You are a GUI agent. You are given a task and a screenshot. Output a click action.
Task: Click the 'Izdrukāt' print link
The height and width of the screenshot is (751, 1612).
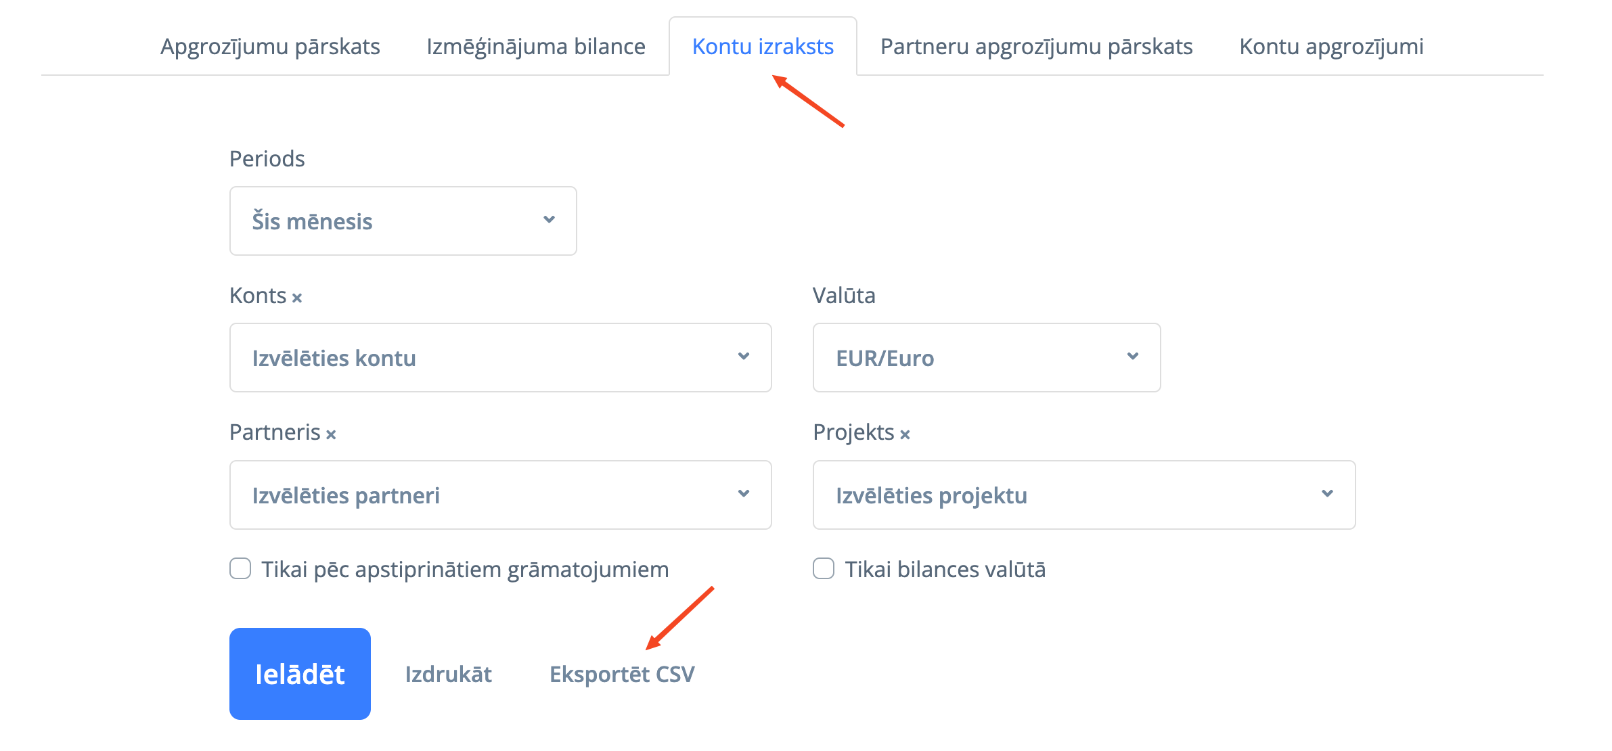pos(448,674)
